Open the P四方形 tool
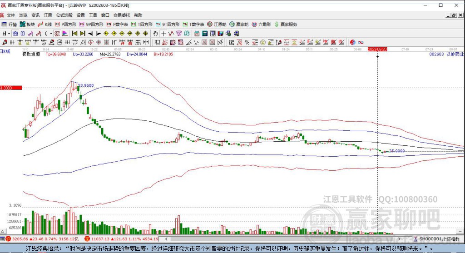465x253 pixels. (x=65, y=25)
